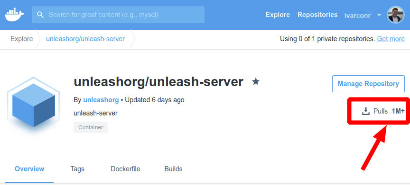410x185 pixels.
Task: Switch to the Overview tab
Action: point(29,169)
